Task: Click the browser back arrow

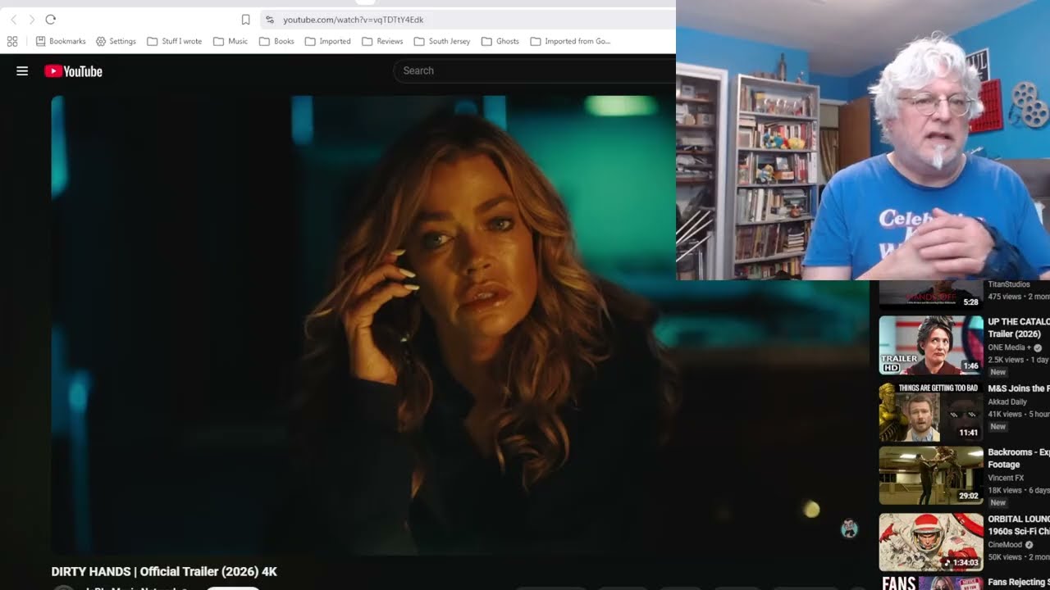Action: (x=14, y=20)
